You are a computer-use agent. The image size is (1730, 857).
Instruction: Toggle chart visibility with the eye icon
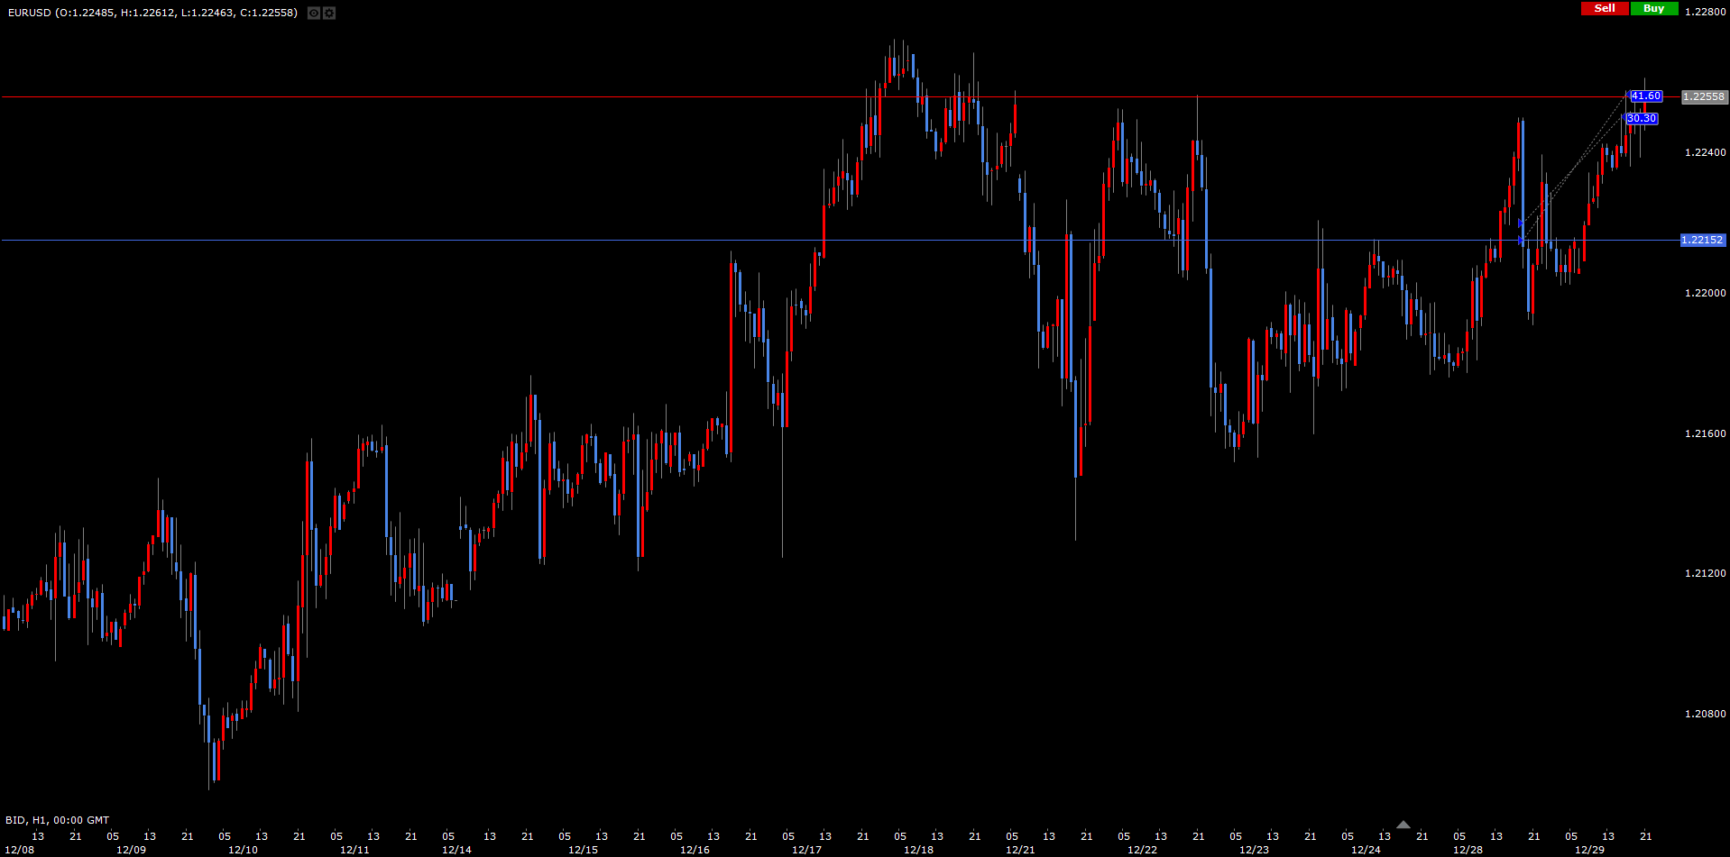coord(314,14)
